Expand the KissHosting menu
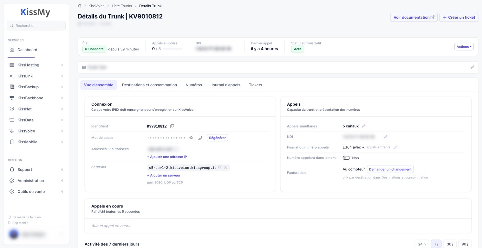482x248 pixels. pyautogui.click(x=62, y=65)
